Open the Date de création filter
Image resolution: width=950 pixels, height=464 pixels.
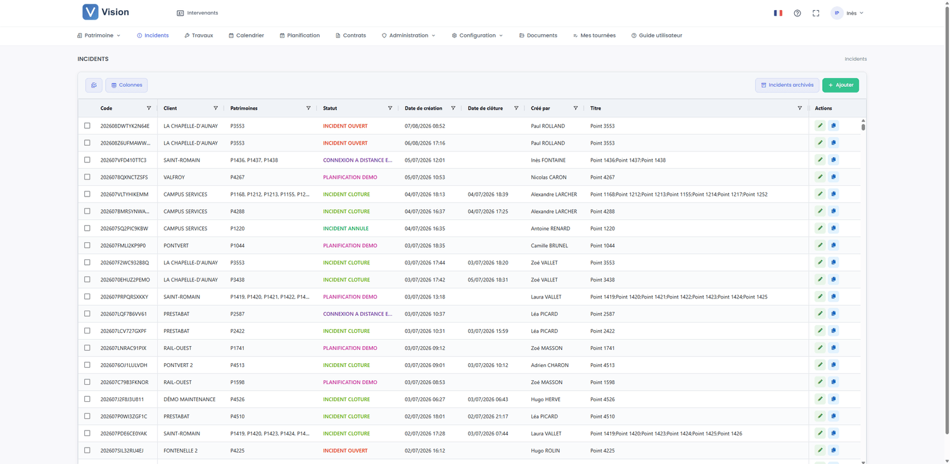[453, 108]
